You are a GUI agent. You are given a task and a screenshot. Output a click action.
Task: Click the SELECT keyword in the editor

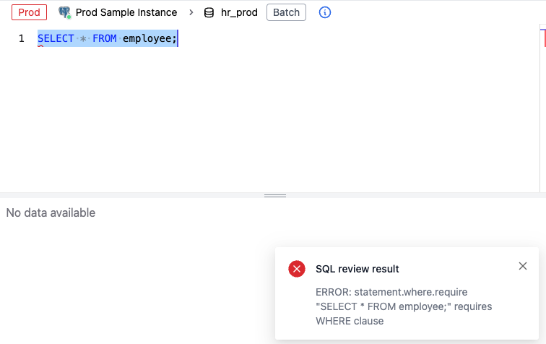(x=56, y=38)
